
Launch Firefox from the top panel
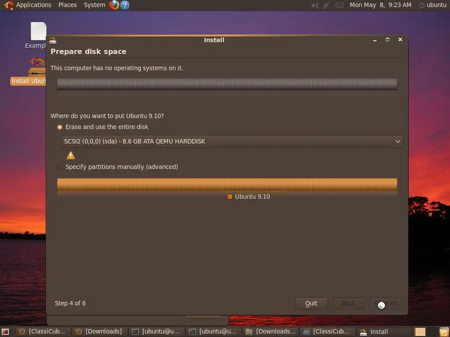[114, 5]
